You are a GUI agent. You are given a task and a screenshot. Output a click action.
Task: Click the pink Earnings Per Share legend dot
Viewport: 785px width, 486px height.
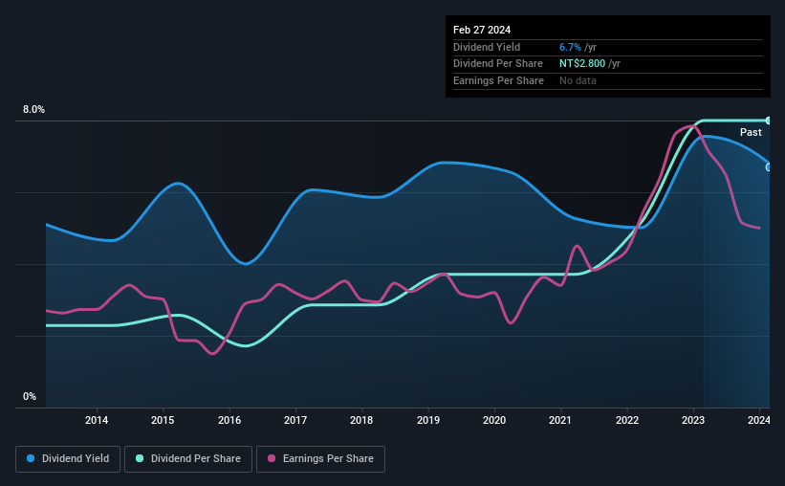click(x=272, y=458)
